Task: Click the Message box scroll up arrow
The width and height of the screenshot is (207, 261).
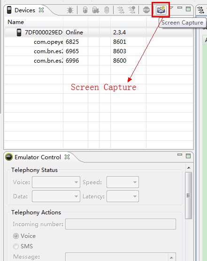Action: click(172, 257)
